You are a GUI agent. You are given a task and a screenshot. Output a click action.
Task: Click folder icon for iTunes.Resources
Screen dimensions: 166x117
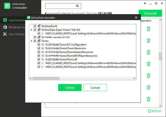tap(43, 48)
